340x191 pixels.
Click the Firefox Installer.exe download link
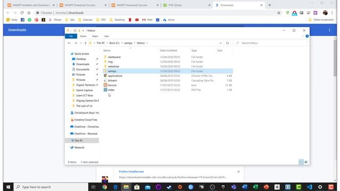pos(131,171)
